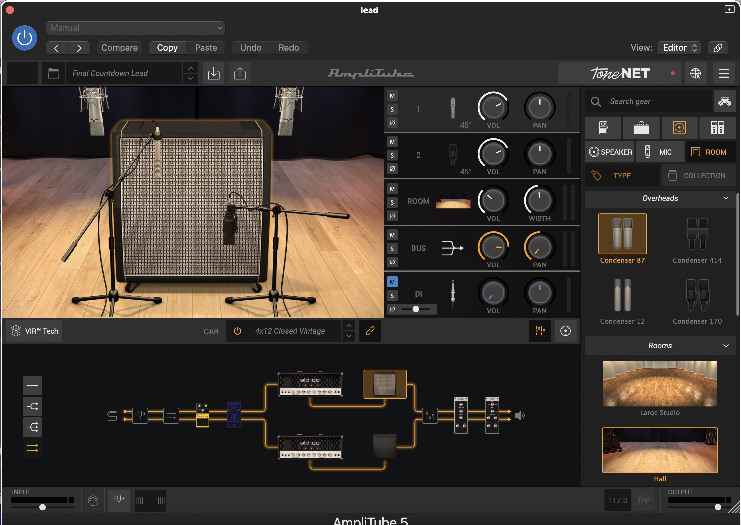Open the Manual preset dropdown
The width and height of the screenshot is (741, 525).
136,28
